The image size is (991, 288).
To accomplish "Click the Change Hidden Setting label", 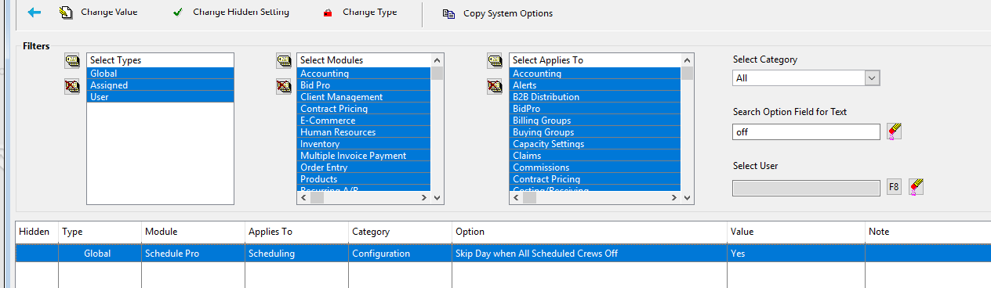I will (241, 13).
